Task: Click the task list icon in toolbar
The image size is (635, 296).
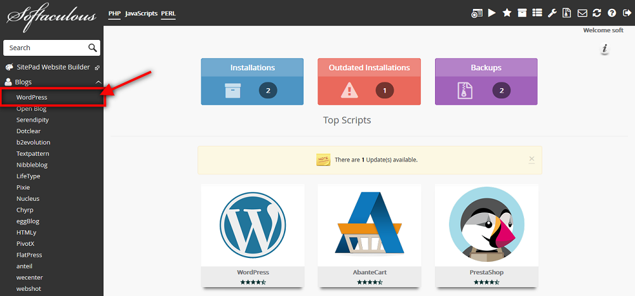Action: click(x=537, y=13)
